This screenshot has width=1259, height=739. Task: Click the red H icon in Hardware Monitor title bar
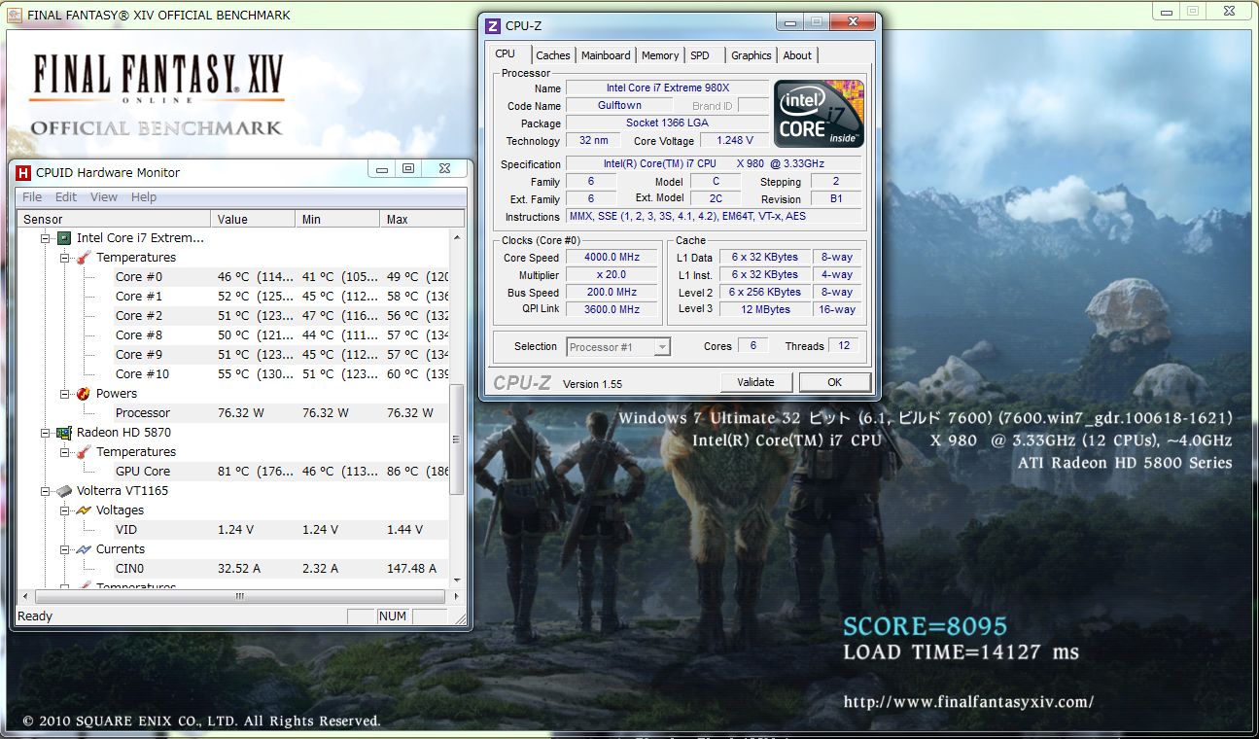24,172
